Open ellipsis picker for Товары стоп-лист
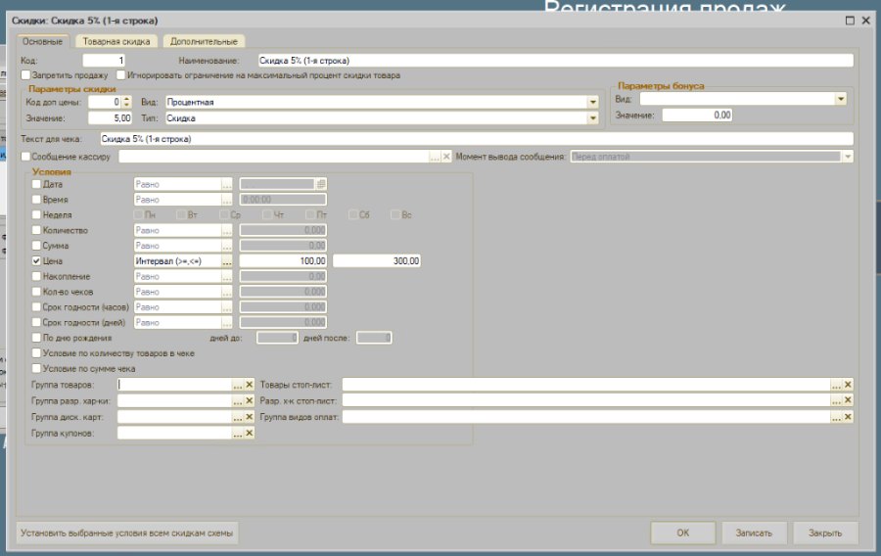The image size is (881, 556). (837, 385)
